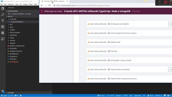This screenshot has width=172, height=97.
Task: Open the Manage gear icon in VS Code
Action: point(3,91)
